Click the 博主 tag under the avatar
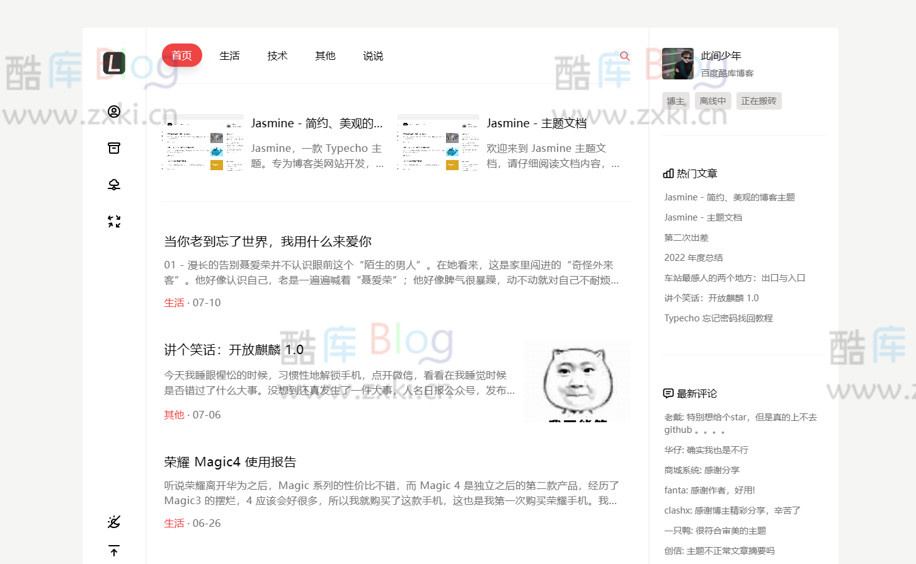Viewport: 916px width, 564px height. 675,100
